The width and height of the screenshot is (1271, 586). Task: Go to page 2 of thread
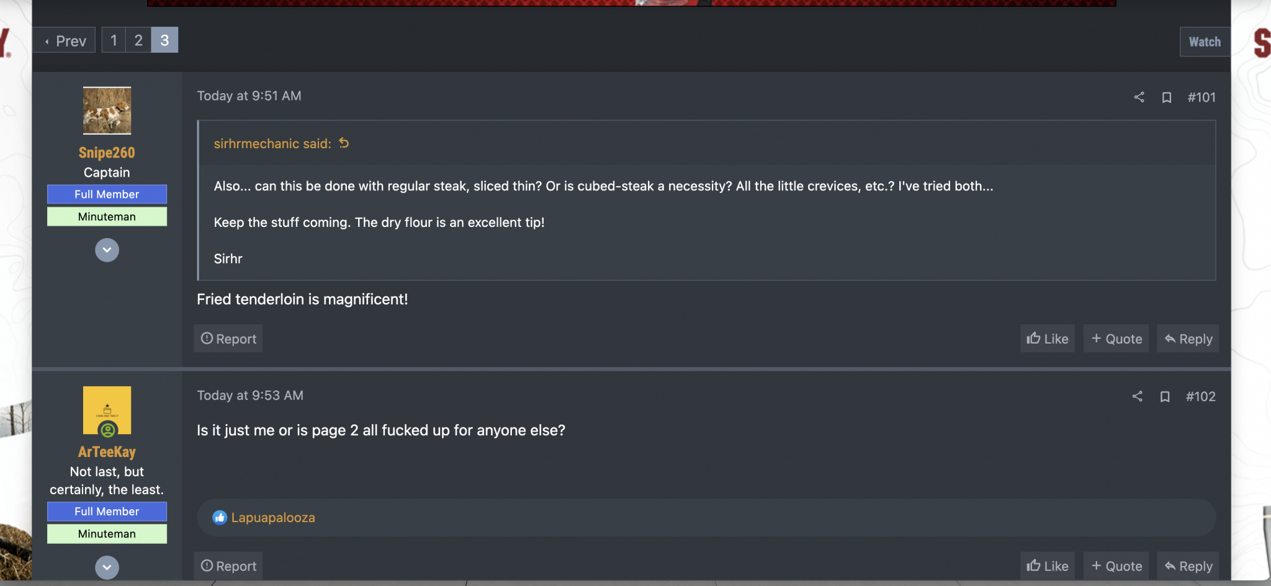[138, 40]
